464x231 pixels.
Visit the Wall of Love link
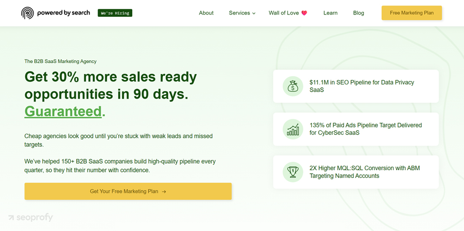(x=284, y=13)
